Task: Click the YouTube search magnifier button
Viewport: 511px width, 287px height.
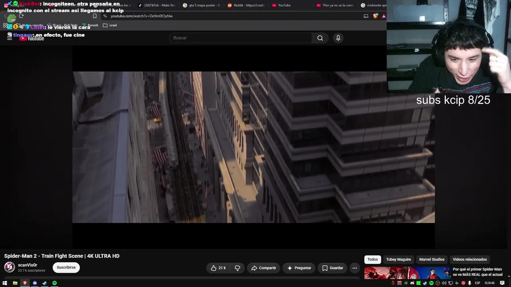Action: [x=320, y=38]
